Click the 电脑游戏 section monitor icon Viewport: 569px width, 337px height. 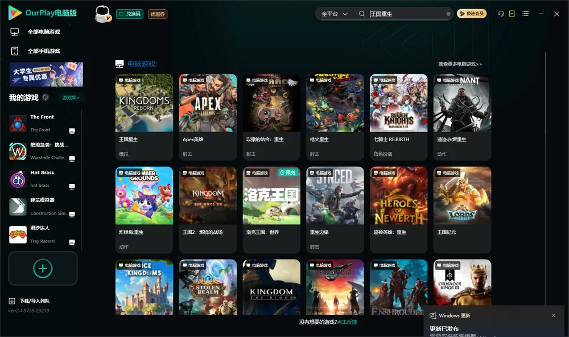click(x=119, y=64)
